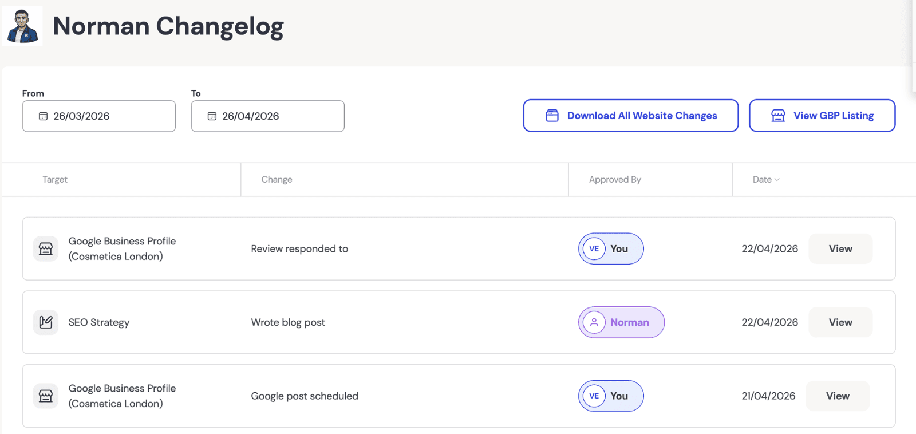Image resolution: width=916 pixels, height=434 pixels.
Task: Click the SEO Strategy edit chart icon
Action: (46, 322)
